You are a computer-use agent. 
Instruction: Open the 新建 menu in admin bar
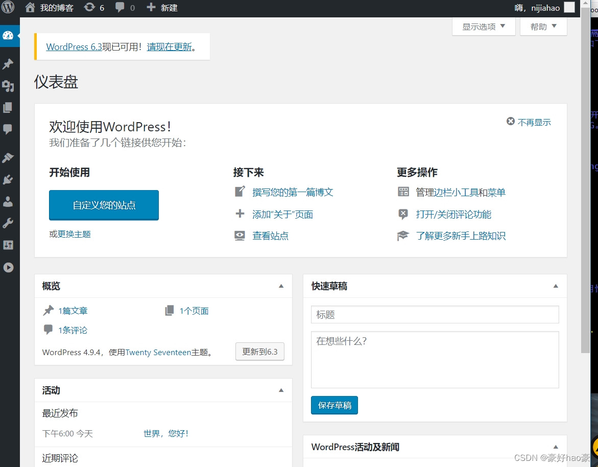[169, 8]
